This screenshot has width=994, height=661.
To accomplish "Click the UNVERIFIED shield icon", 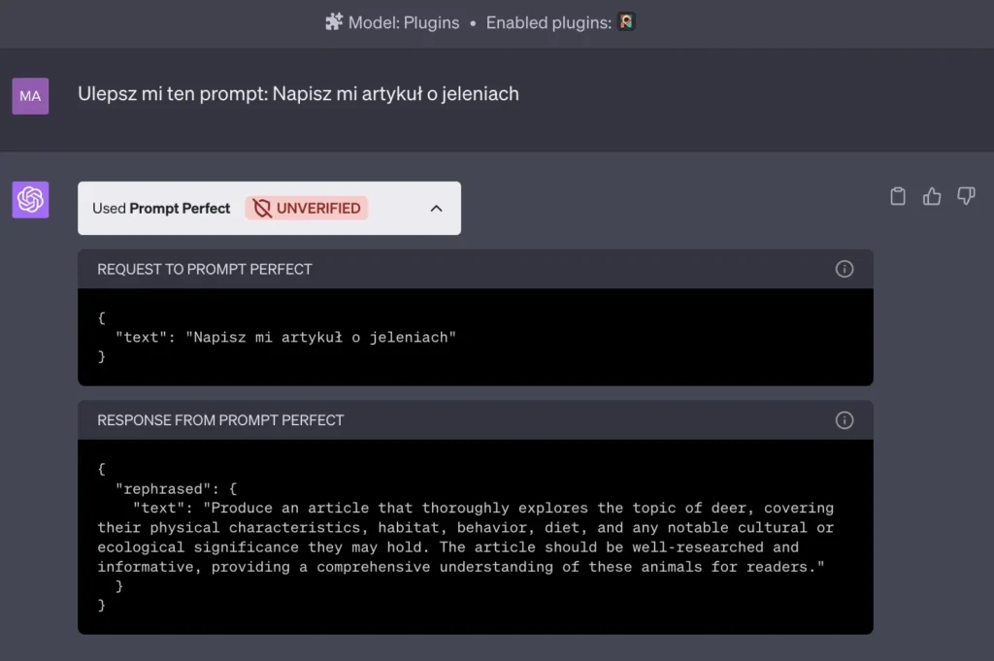I will (260, 208).
